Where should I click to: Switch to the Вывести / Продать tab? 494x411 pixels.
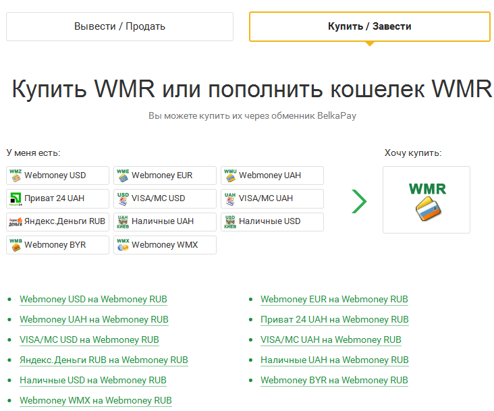point(119,27)
